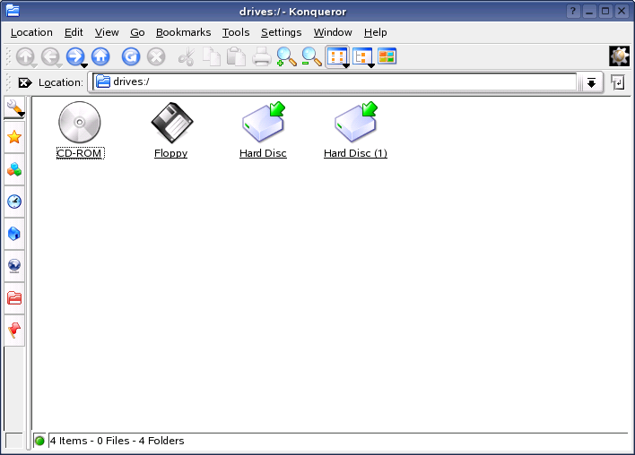This screenshot has height=455, width=635.
Task: Reload the current view
Action: coord(131,56)
